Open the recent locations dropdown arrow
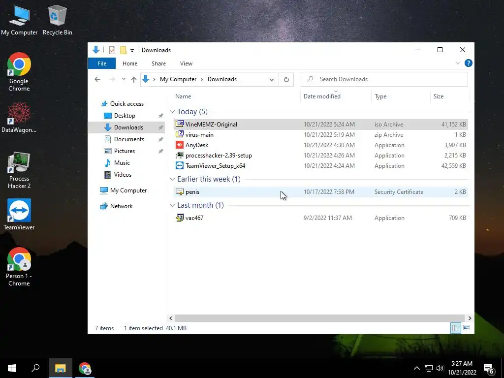 point(124,79)
